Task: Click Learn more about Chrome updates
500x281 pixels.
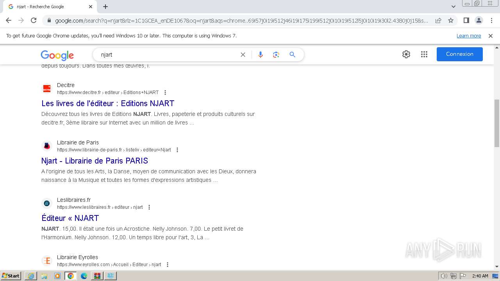Action: pyautogui.click(x=469, y=36)
